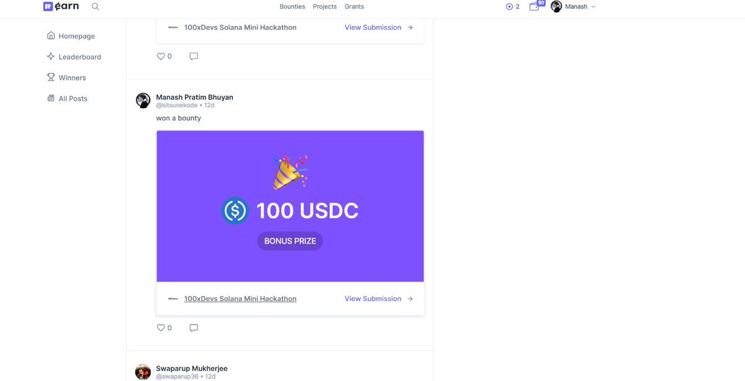Open the wallet icon with $0 badge

pos(536,6)
